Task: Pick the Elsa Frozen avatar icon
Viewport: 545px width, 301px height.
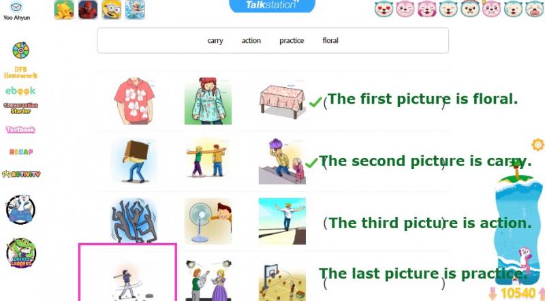Action: click(135, 10)
